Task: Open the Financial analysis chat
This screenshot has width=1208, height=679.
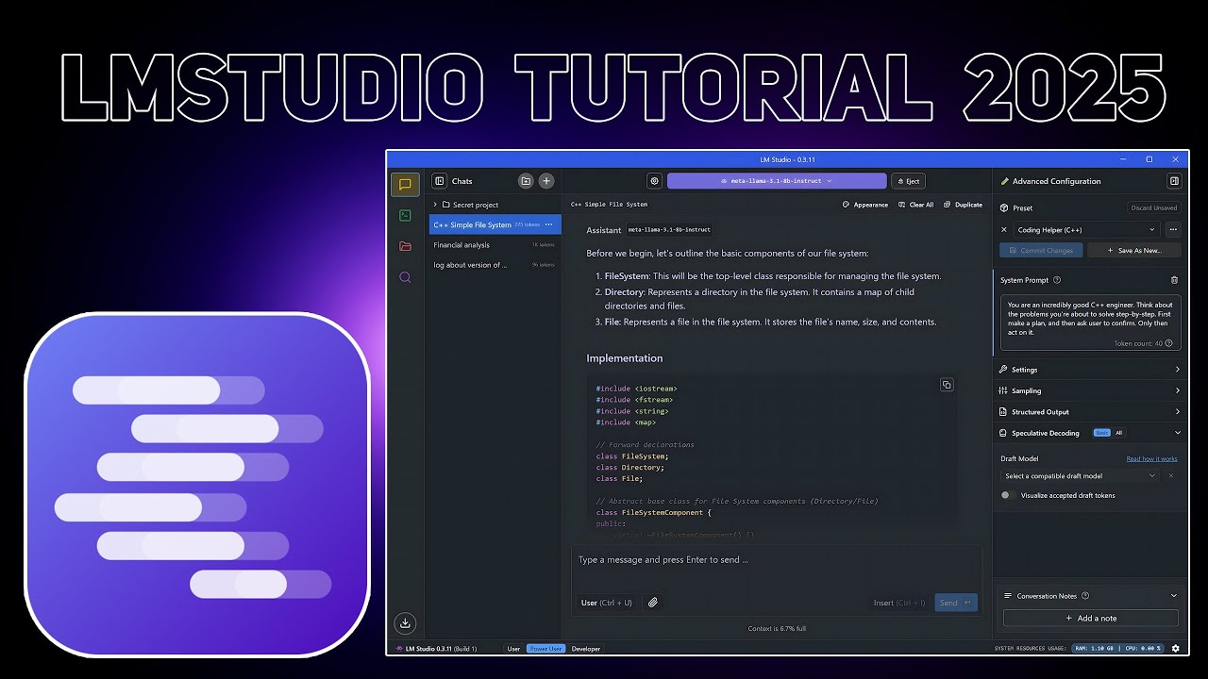Action: [495, 245]
